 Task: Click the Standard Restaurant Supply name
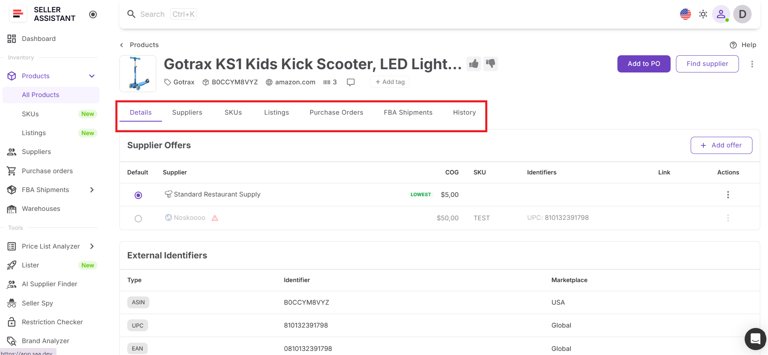[217, 194]
